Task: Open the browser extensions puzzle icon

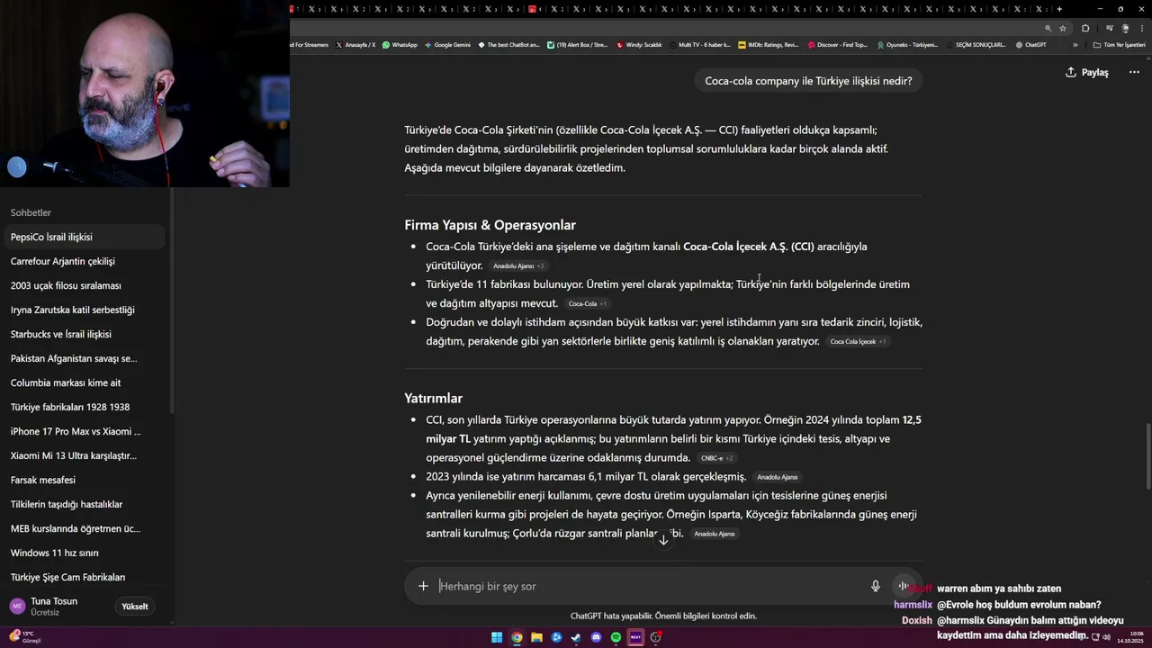Action: (x=1085, y=28)
